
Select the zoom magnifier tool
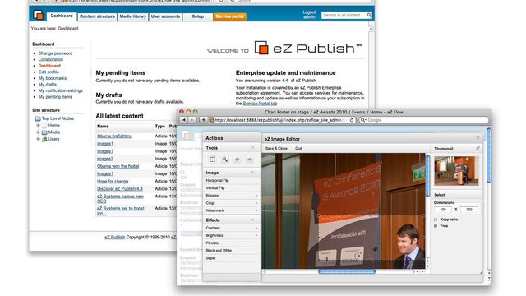[224, 160]
